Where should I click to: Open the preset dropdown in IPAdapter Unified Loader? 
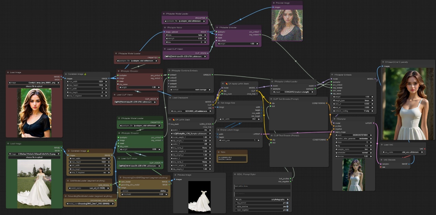point(294,92)
